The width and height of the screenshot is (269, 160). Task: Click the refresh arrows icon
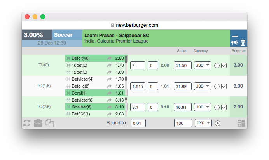pyautogui.click(x=27, y=123)
